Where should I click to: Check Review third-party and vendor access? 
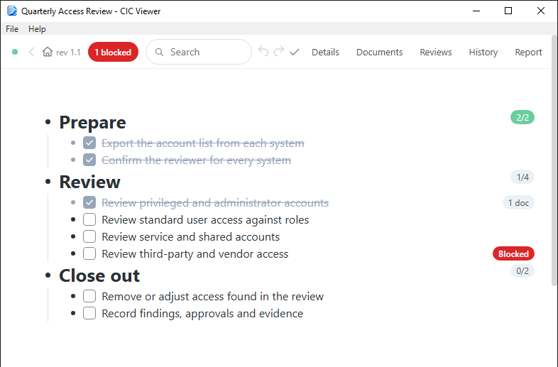[89, 254]
